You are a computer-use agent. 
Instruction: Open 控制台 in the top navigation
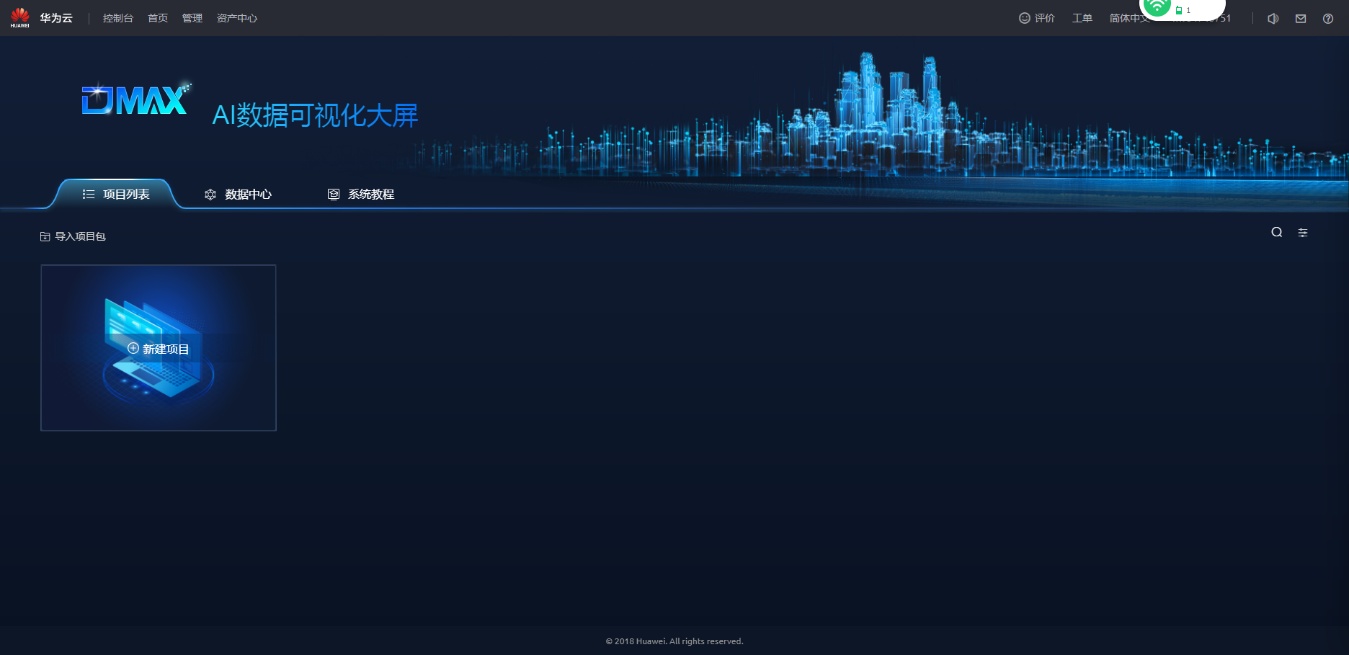tap(118, 18)
